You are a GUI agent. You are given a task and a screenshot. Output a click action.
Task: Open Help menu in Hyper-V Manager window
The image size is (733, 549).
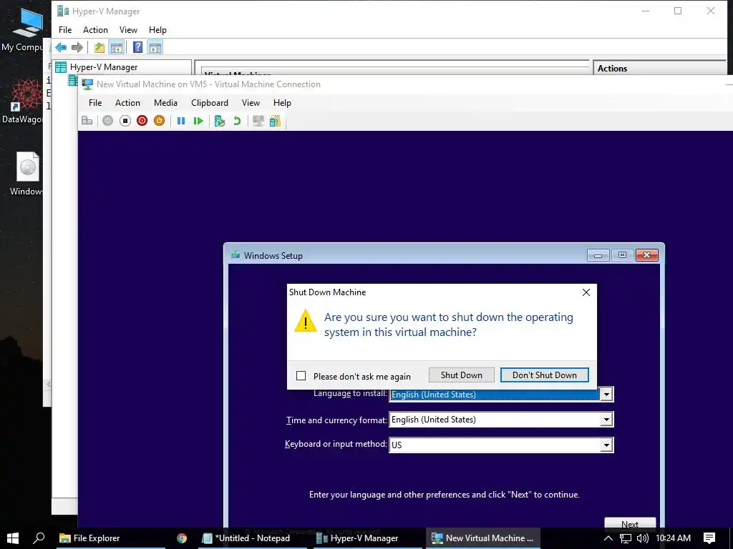[x=157, y=30]
